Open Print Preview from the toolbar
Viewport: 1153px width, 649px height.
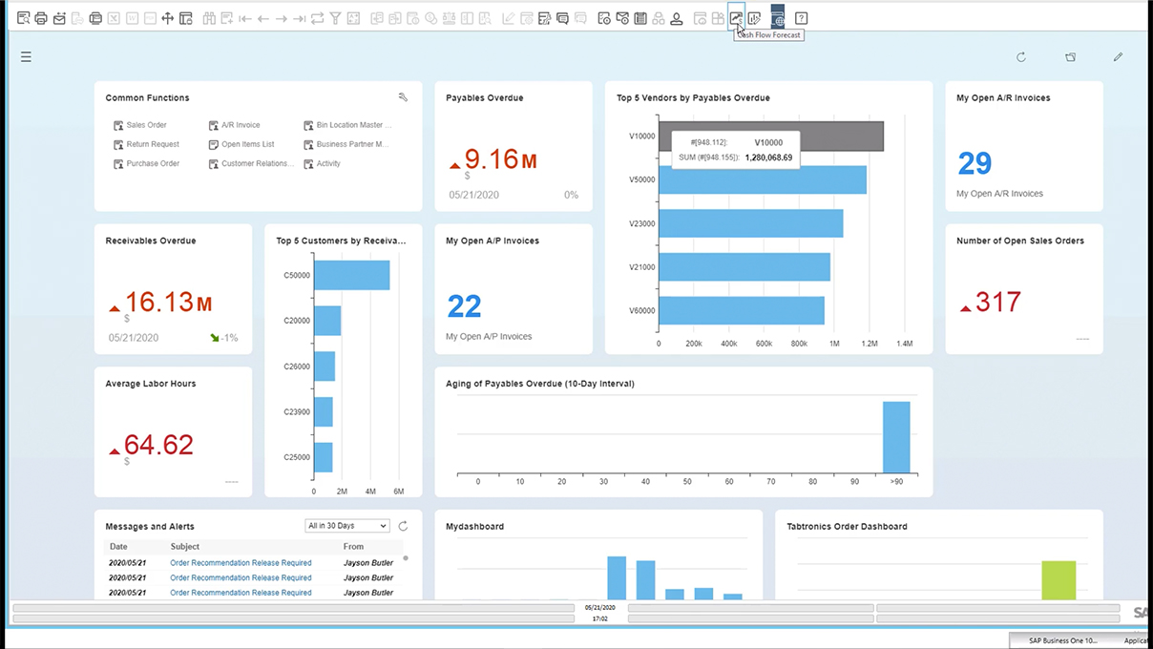tap(23, 18)
